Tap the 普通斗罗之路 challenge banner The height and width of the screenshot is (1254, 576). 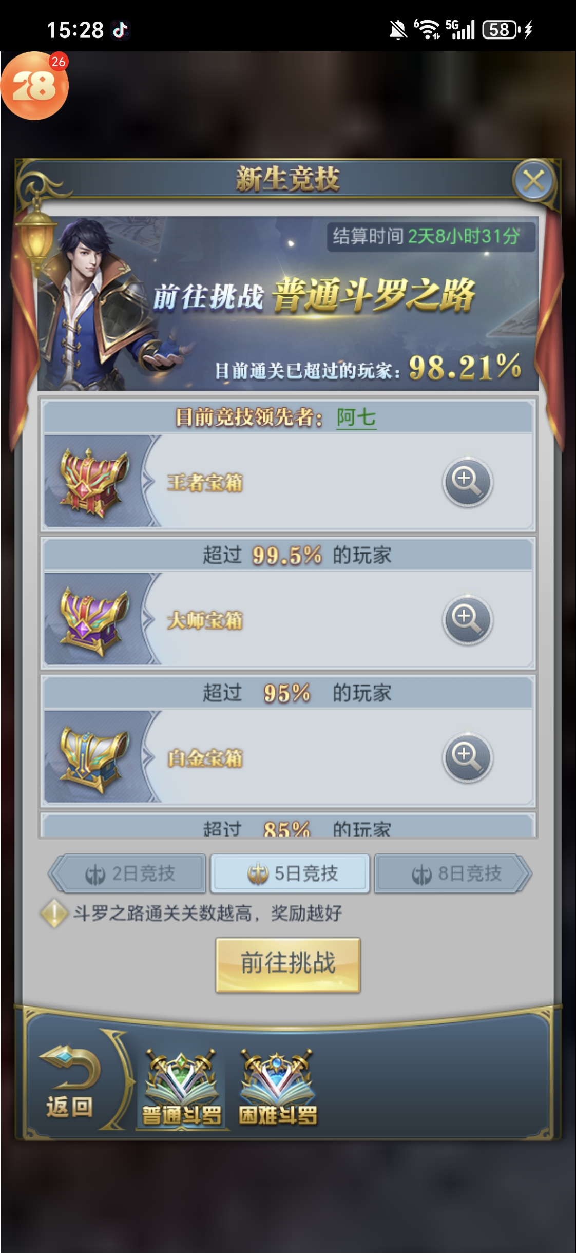[x=288, y=303]
